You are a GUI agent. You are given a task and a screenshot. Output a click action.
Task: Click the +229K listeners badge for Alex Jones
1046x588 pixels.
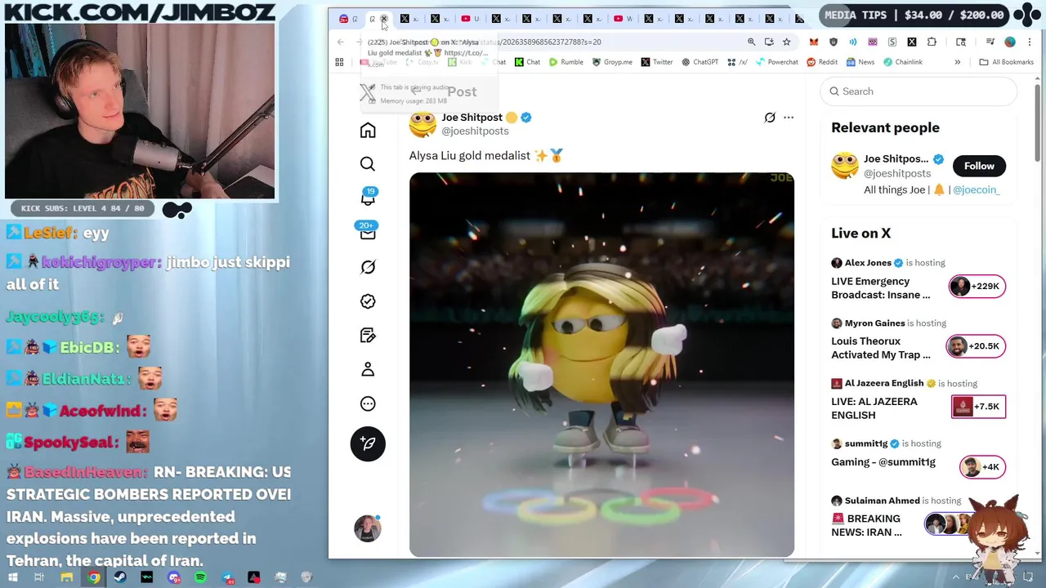pyautogui.click(x=977, y=286)
